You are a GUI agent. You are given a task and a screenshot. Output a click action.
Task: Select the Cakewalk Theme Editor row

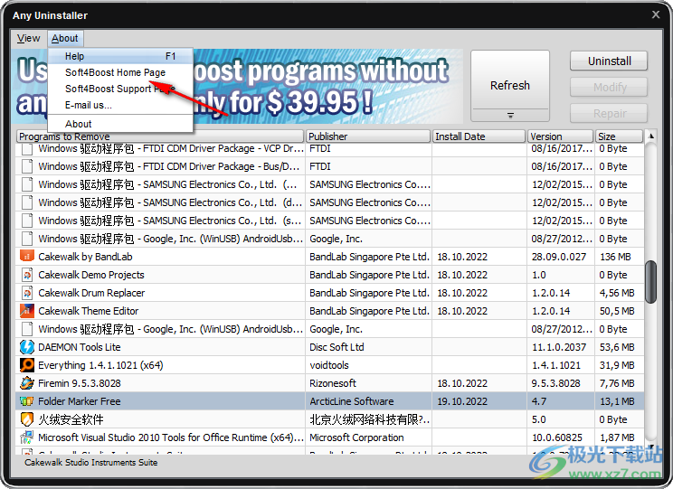coord(329,311)
